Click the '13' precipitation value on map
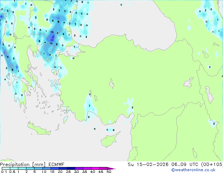The image size is (223, 173). pyautogui.click(x=52, y=32)
